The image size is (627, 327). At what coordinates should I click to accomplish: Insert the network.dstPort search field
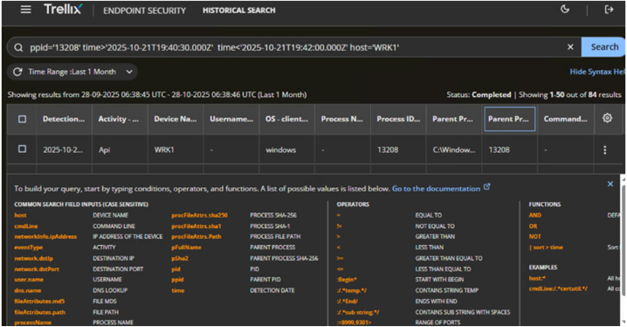(x=37, y=269)
